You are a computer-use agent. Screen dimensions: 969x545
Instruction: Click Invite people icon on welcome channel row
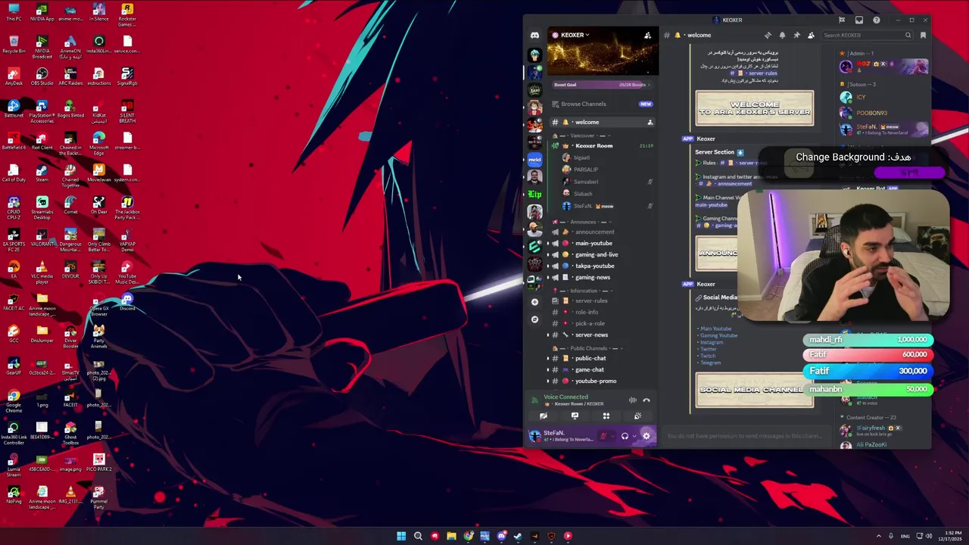pos(650,122)
